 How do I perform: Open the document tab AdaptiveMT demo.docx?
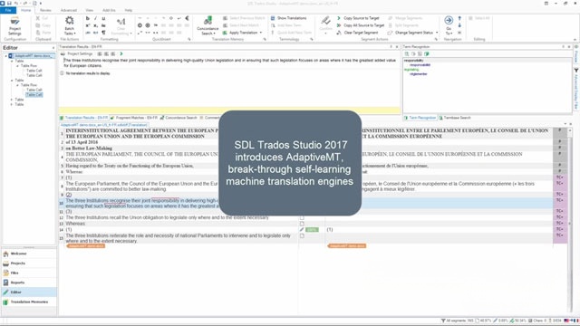tap(103, 125)
